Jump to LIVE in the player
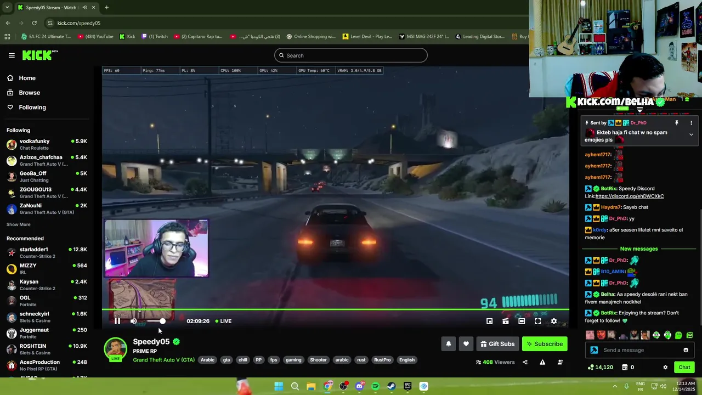The height and width of the screenshot is (395, 702). tap(223, 321)
